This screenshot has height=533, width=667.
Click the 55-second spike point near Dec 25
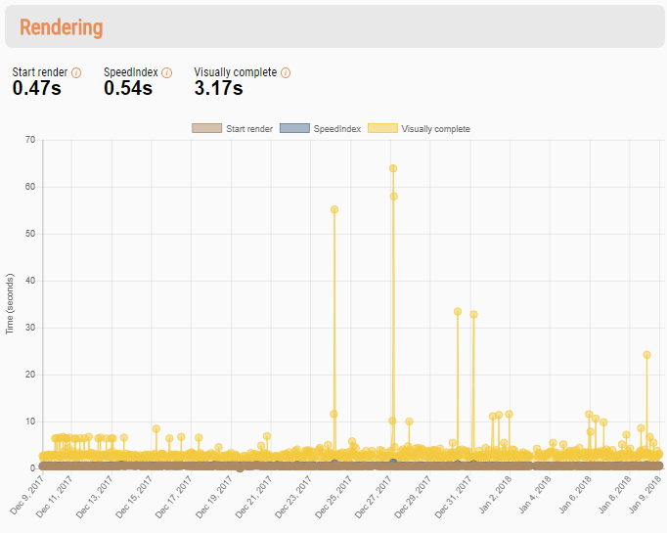pyautogui.click(x=334, y=209)
